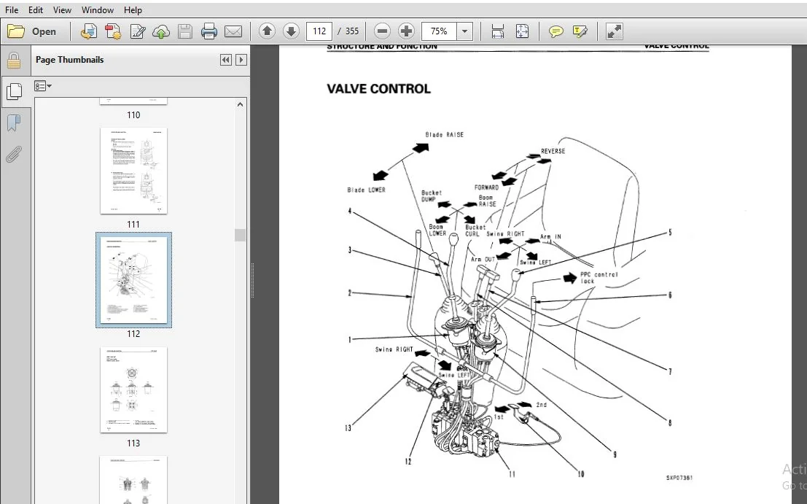807x504 pixels.
Task: Click the Blade LOWER label in diagram
Action: [x=367, y=190]
